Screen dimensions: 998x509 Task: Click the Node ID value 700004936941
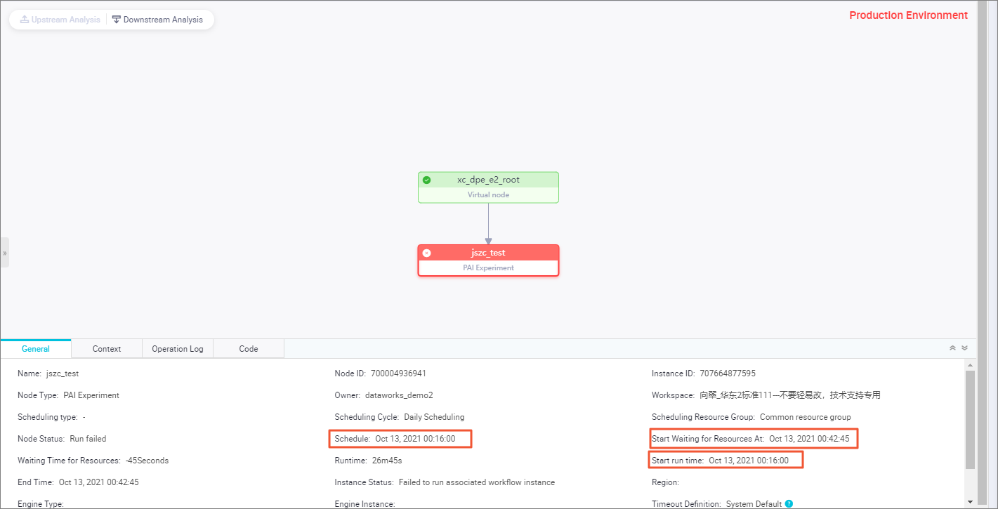(398, 374)
